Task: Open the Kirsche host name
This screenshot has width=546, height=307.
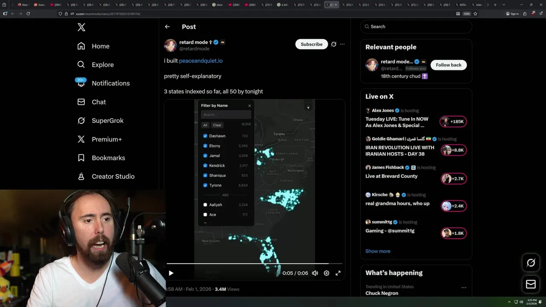Action: (380, 195)
